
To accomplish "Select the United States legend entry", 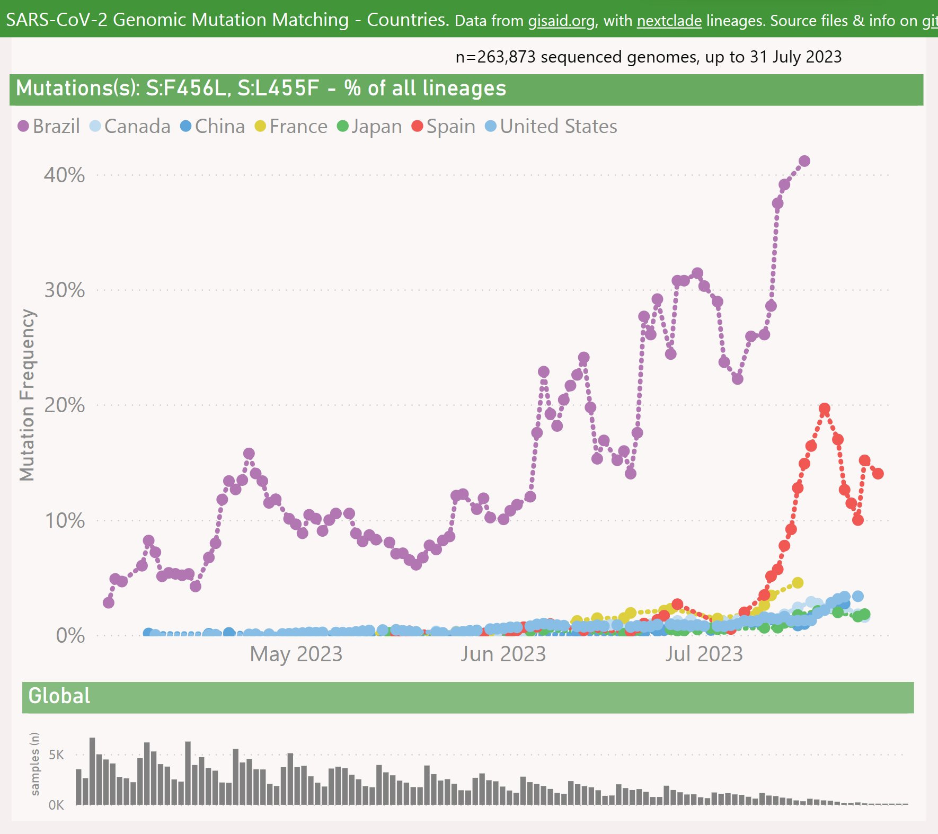I will (551, 126).
